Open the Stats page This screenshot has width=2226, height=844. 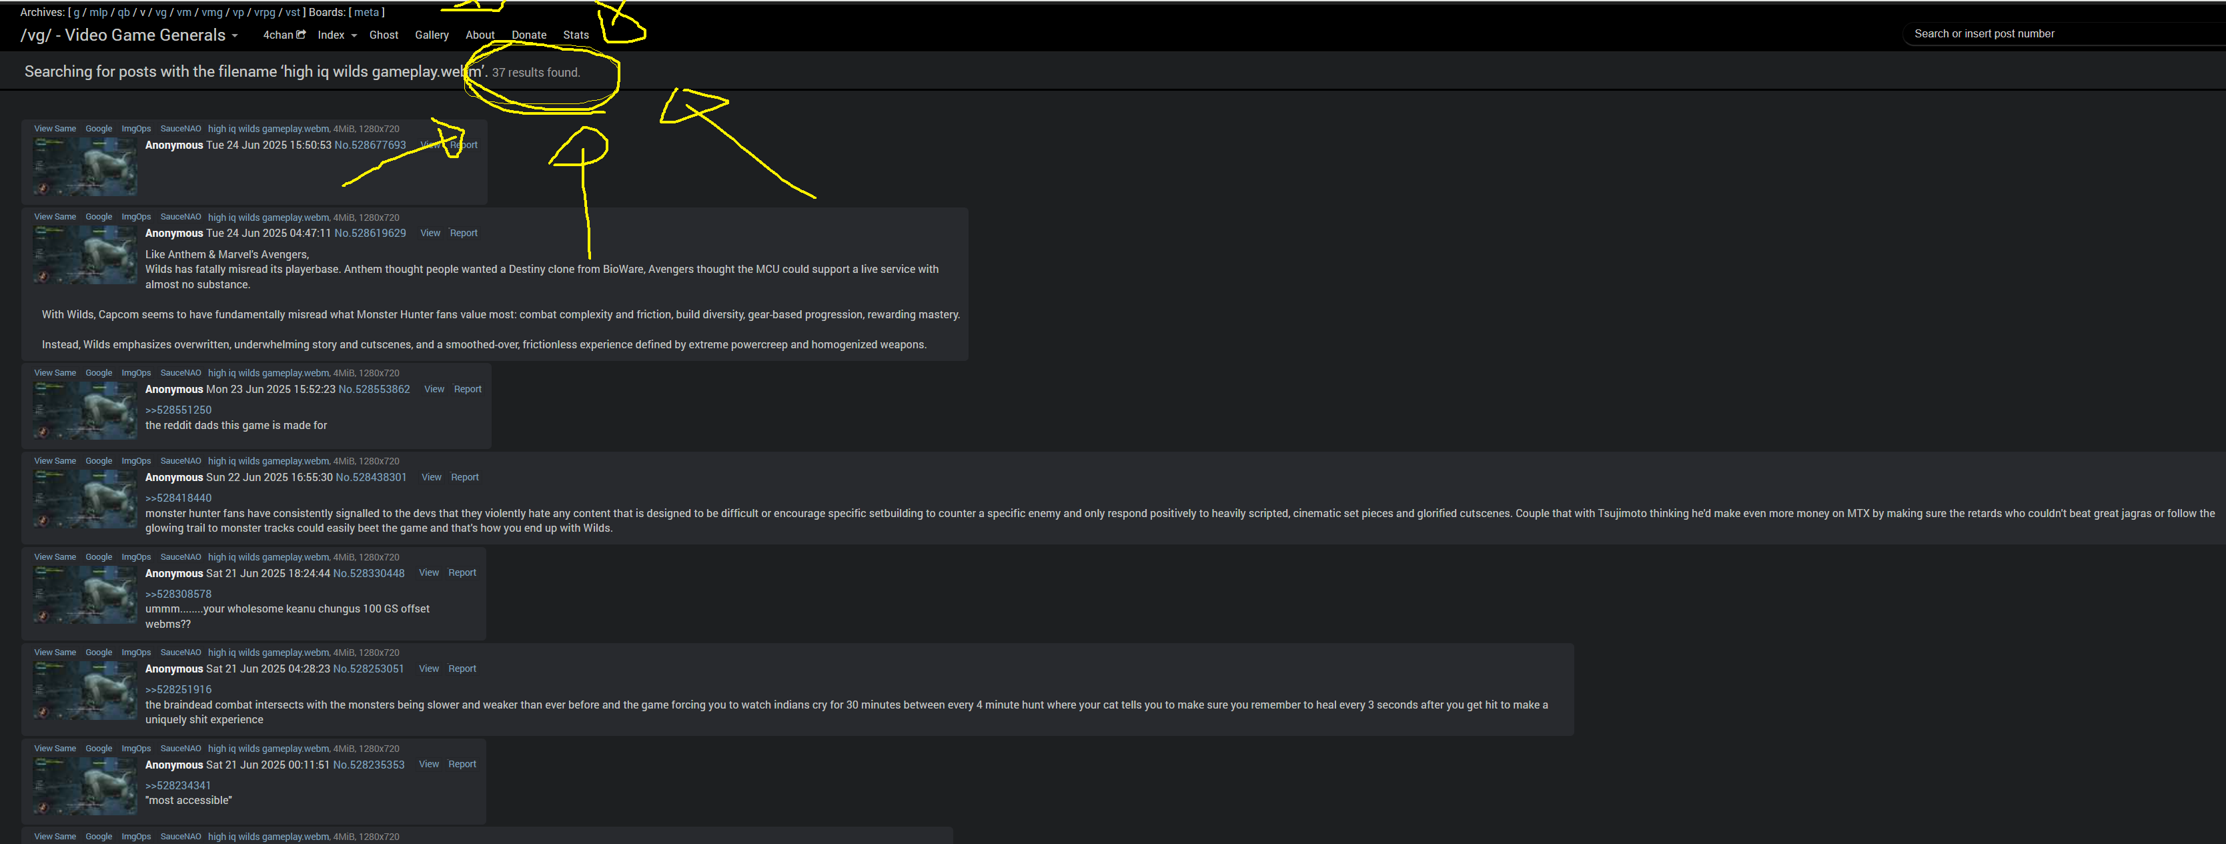576,35
